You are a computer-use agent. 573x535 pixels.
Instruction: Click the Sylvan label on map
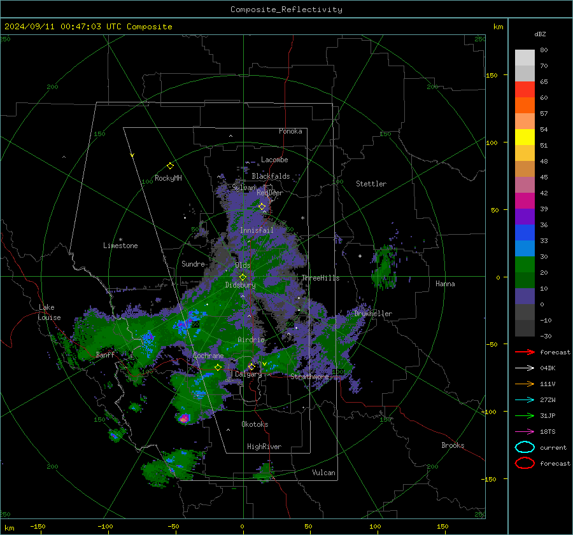(244, 188)
